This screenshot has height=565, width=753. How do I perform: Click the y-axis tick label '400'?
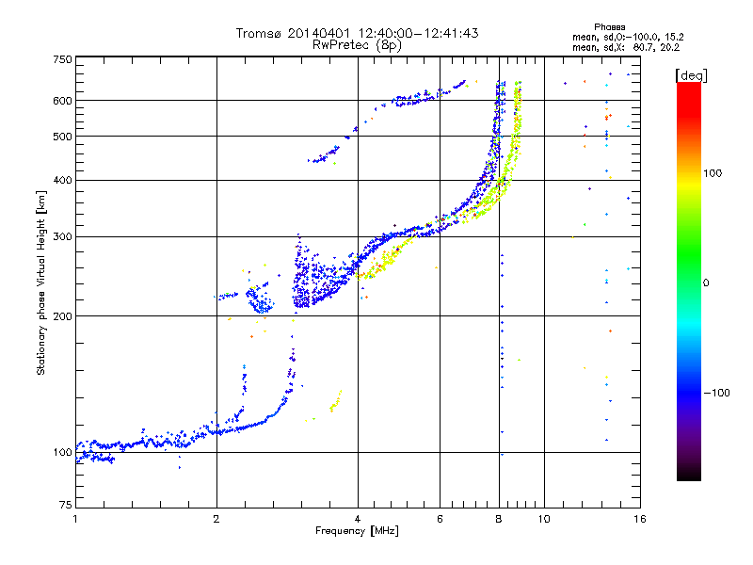(62, 180)
